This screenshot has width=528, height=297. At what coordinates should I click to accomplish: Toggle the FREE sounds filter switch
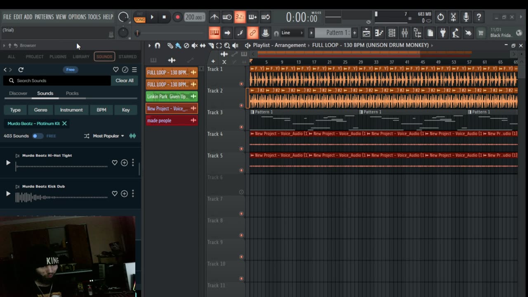pos(38,136)
